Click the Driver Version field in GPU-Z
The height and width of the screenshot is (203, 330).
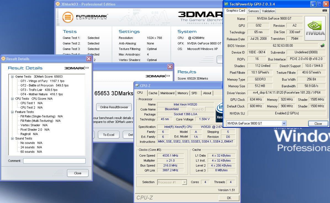click(x=286, y=93)
